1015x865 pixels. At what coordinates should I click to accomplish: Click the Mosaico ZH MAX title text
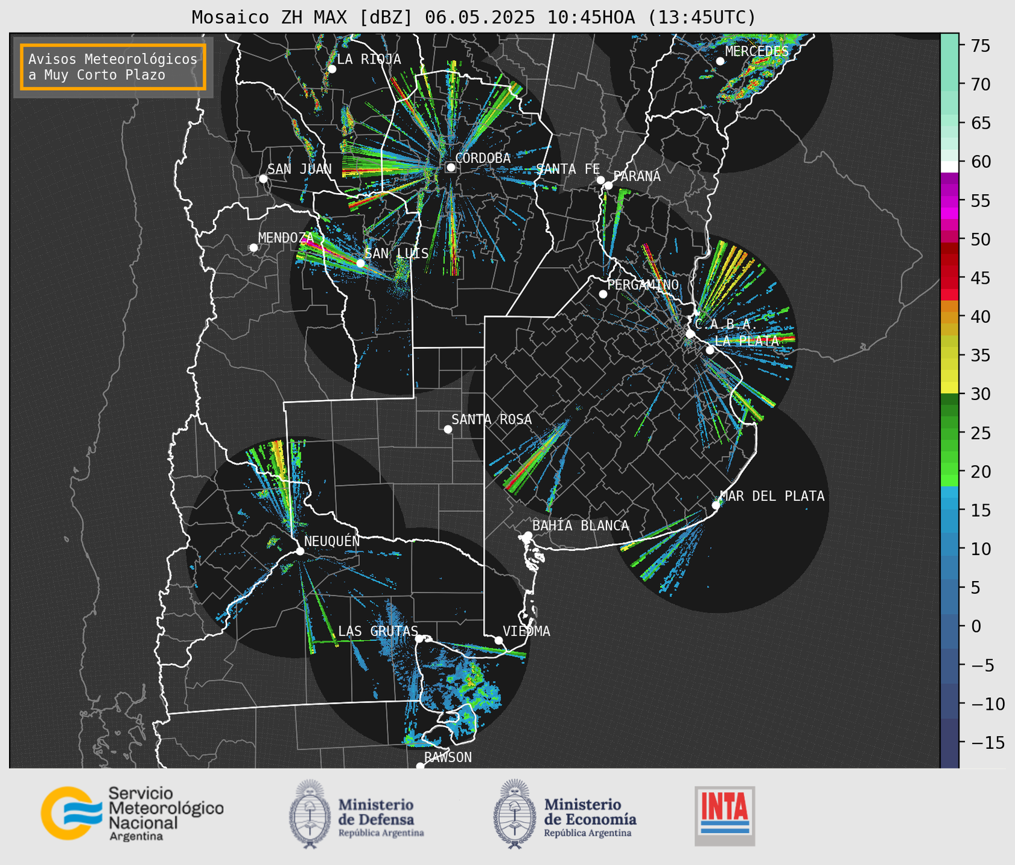474,17
